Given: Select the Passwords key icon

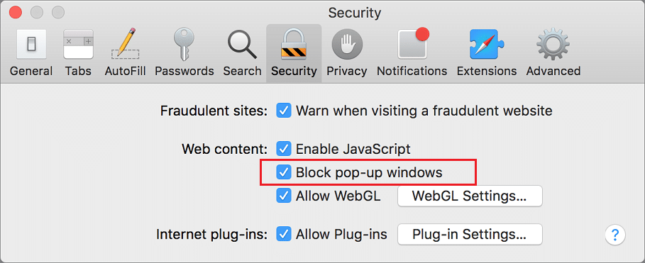Looking at the screenshot, I should (184, 53).
